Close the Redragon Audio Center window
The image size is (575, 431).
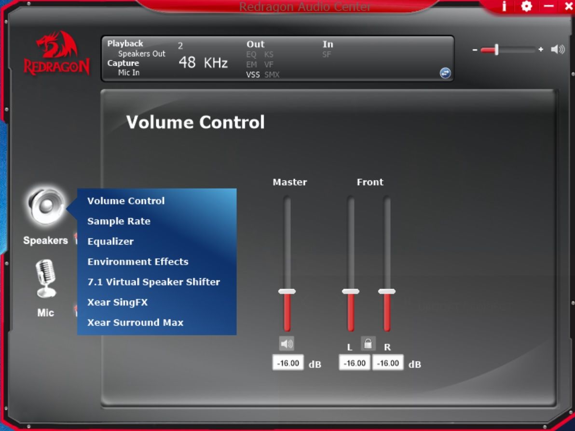[569, 6]
